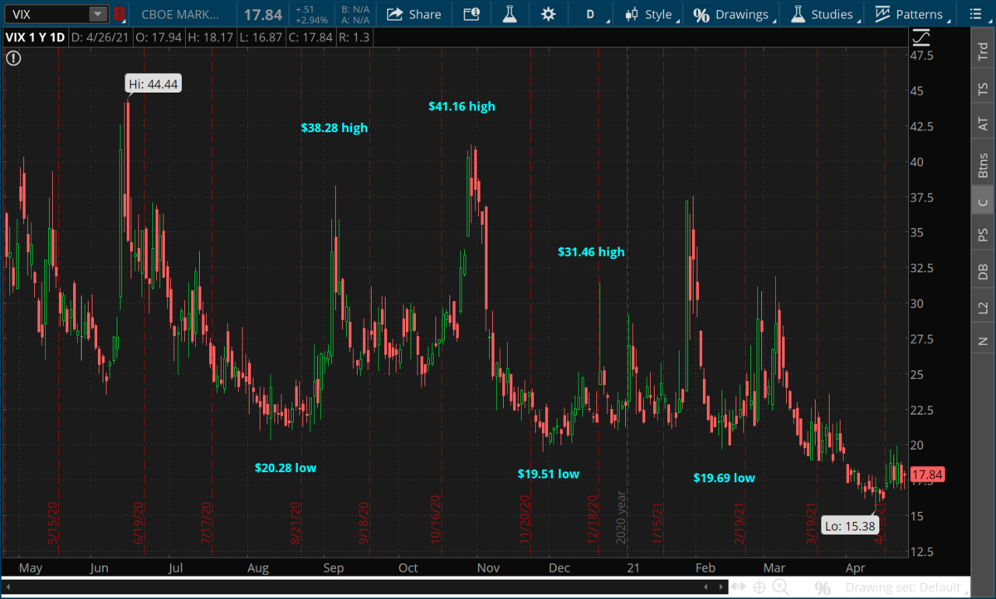
Task: Click the red link icon beside the symbol box
Action: point(120,14)
